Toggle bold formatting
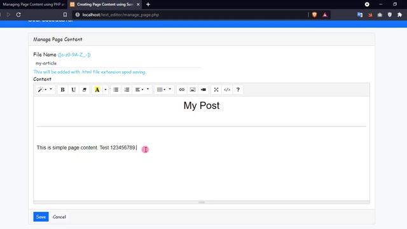The height and width of the screenshot is (229, 407). (62, 90)
